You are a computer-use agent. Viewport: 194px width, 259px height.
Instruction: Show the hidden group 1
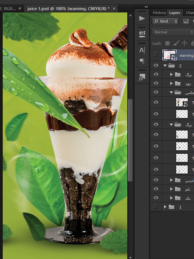pos(156,207)
